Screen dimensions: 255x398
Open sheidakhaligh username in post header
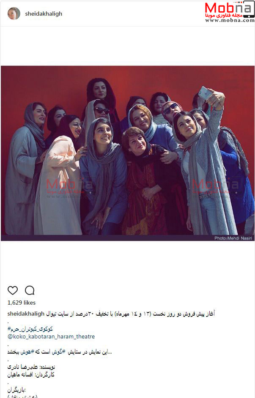point(44,14)
